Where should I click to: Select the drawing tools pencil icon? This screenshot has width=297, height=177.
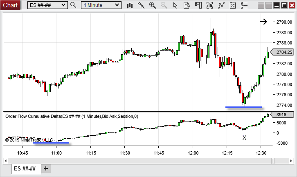pos(141,5)
